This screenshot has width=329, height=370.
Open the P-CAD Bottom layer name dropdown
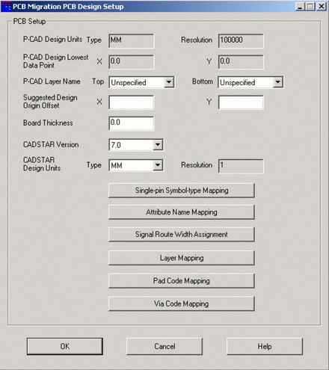pyautogui.click(x=277, y=82)
